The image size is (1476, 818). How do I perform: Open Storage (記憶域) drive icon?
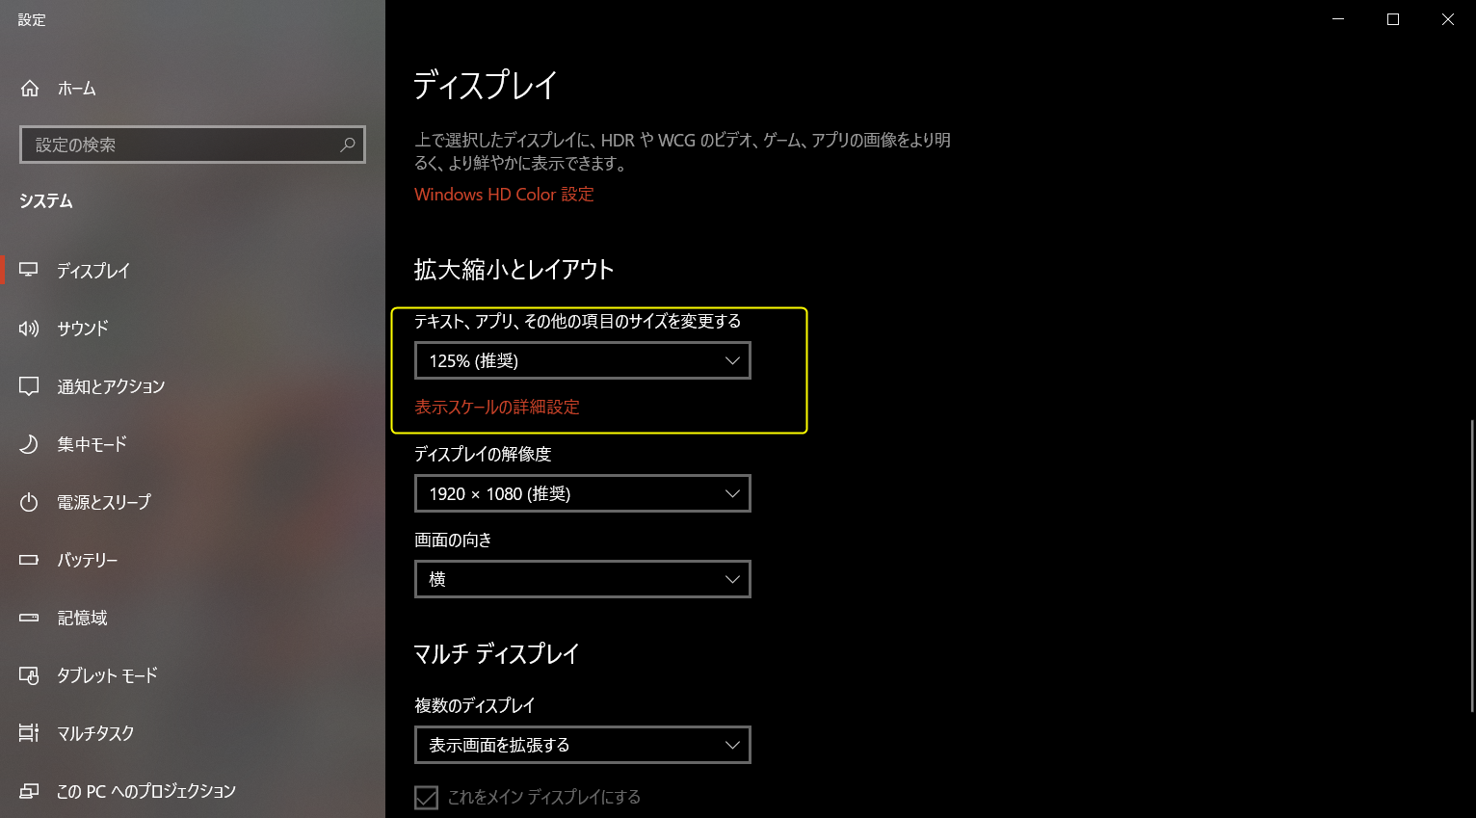(29, 618)
